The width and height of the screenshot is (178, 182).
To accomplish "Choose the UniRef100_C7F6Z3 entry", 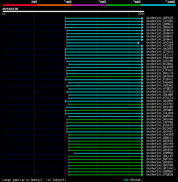I will pos(160,70).
